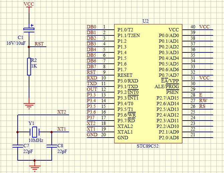Select the E net label at pin 28

(x=201, y=95)
